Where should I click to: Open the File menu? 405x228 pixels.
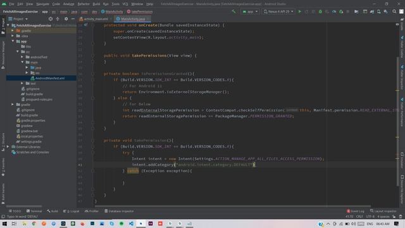click(11, 4)
